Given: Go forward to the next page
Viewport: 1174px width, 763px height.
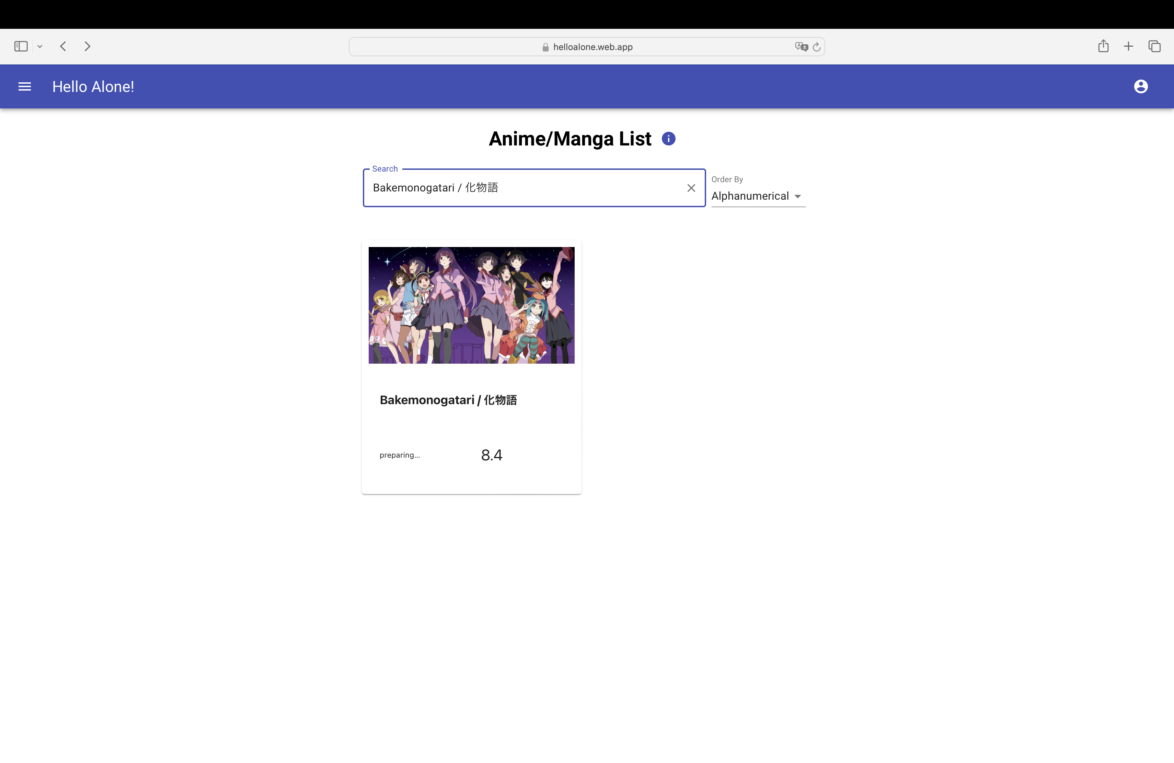Looking at the screenshot, I should coord(87,46).
